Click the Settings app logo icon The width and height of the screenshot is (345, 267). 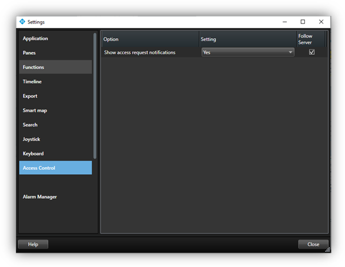22,22
